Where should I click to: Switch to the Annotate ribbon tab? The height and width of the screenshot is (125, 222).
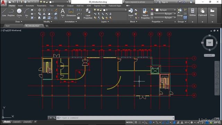coord(30,6)
